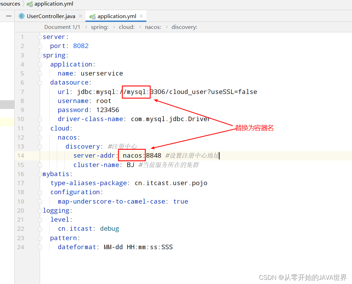Screen dimensions: 352x284
Task: Collapse the level: block fold marker
Action: click(40, 220)
